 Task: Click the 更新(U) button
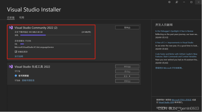pos(127,81)
